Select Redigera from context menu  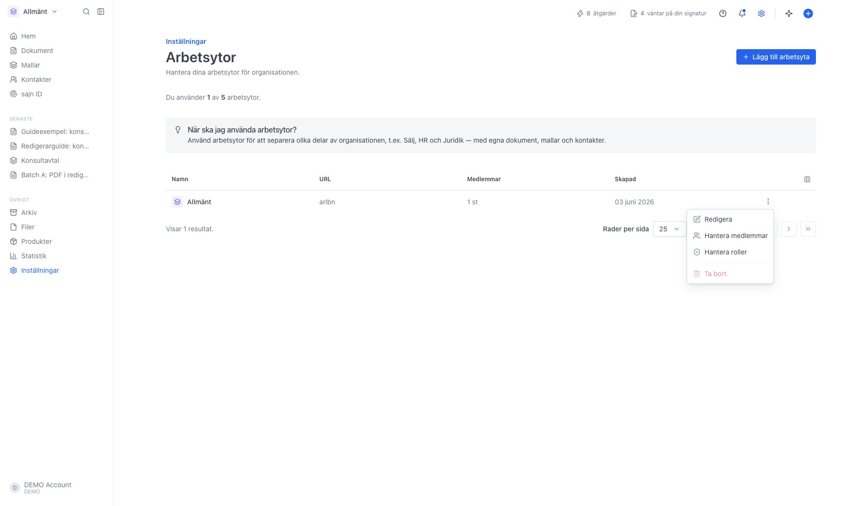(x=730, y=219)
